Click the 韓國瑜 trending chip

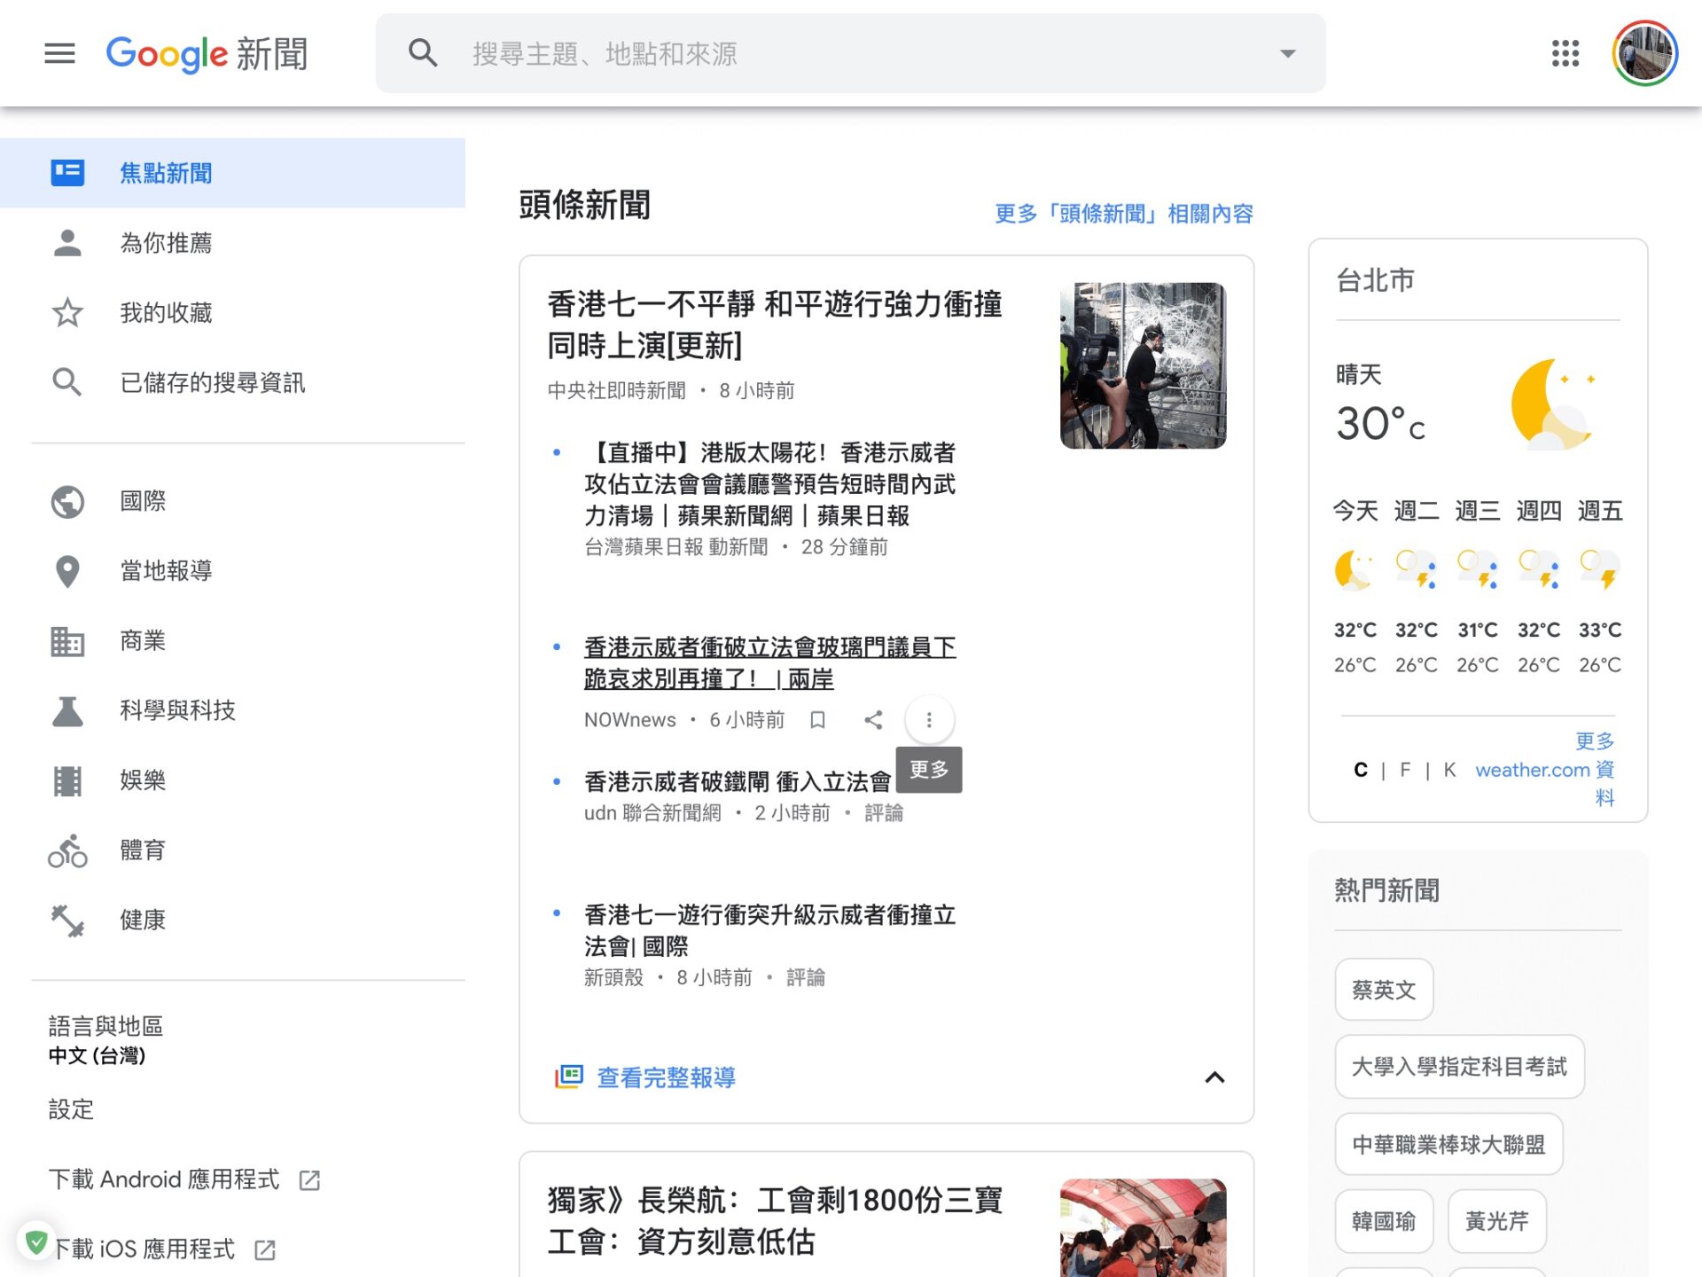[x=1384, y=1221]
